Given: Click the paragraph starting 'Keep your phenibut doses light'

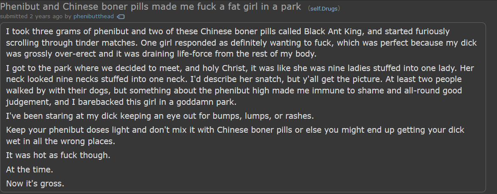Looking at the screenshot, I should [235, 135].
